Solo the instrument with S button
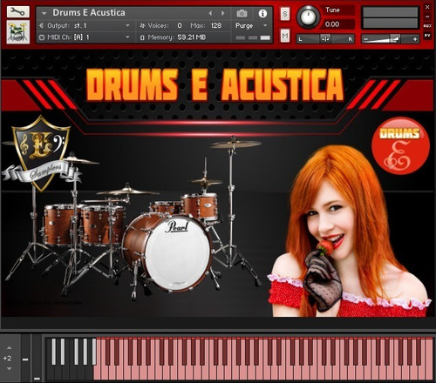This screenshot has height=383, width=436. click(x=285, y=14)
